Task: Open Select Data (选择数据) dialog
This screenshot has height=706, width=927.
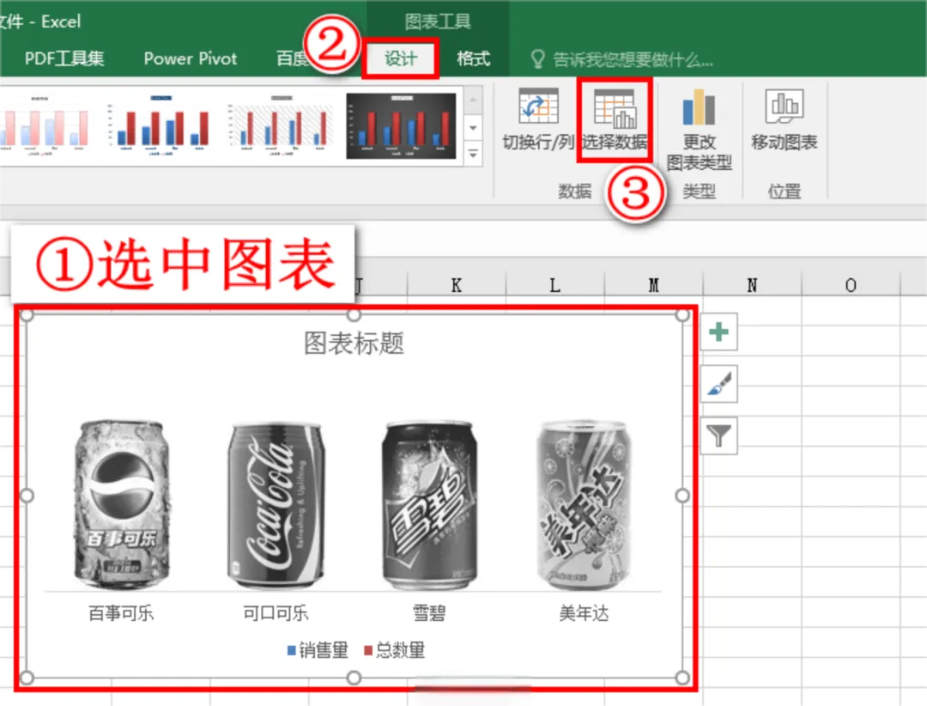Action: [615, 120]
